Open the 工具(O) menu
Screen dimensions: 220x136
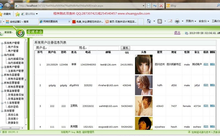(x=216, y=21)
